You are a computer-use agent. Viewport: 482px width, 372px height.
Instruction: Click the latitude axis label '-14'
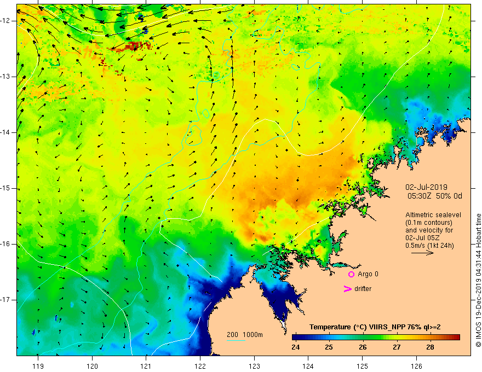tap(6, 132)
